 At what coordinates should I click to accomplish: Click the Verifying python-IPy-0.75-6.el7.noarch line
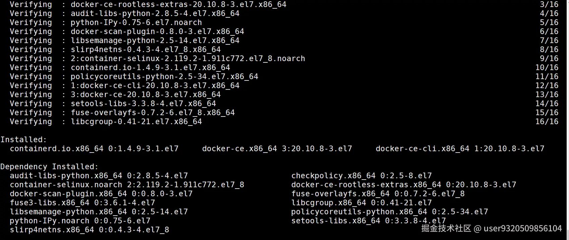136,22
